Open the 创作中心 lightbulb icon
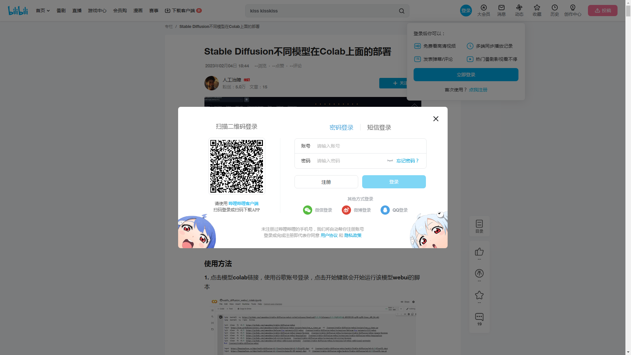631x355 pixels. click(573, 8)
